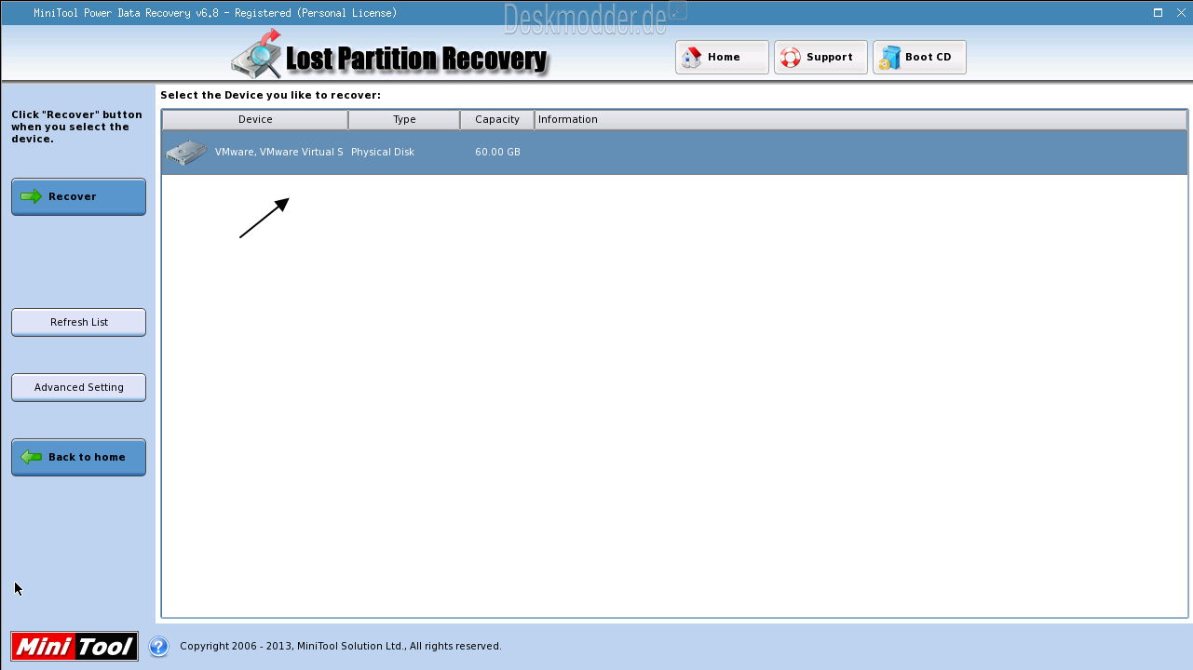
Task: Click the 'Physical Disk' type cell
Action: tap(383, 152)
